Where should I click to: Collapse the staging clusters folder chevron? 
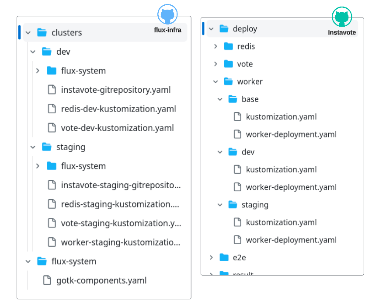pyautogui.click(x=33, y=147)
